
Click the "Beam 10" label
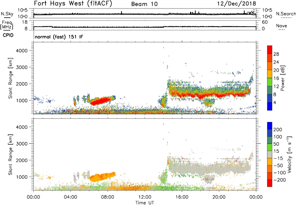coord(144,4)
